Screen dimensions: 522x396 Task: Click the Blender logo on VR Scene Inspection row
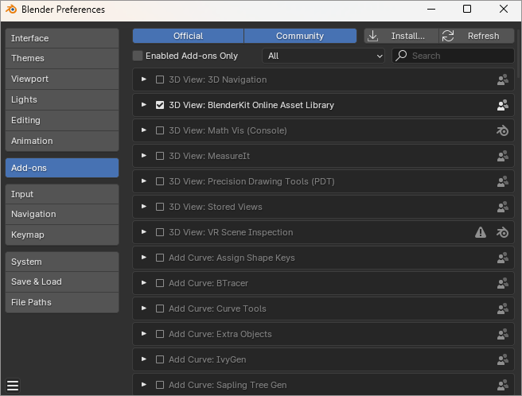[x=502, y=232]
